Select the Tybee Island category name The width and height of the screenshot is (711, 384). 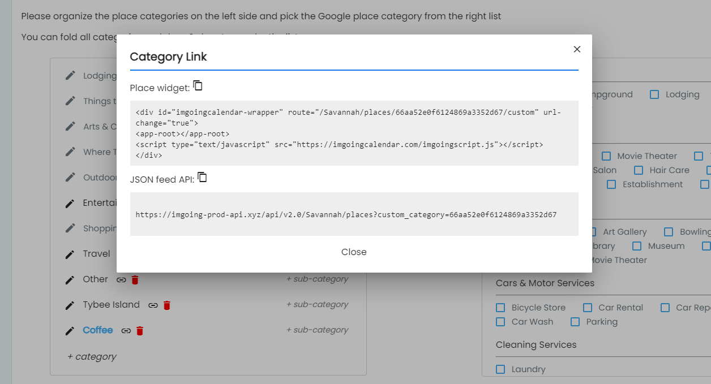[x=111, y=304]
